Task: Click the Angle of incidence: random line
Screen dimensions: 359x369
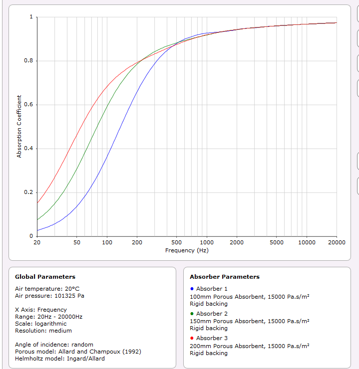Action: pos(54,345)
